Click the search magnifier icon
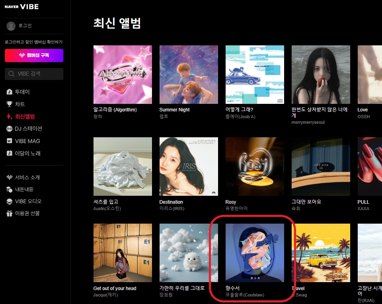The width and height of the screenshot is (382, 304). [11, 74]
